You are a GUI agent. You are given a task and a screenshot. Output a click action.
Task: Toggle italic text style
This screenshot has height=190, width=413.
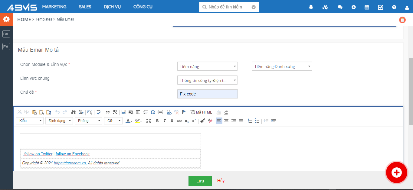click(x=165, y=121)
